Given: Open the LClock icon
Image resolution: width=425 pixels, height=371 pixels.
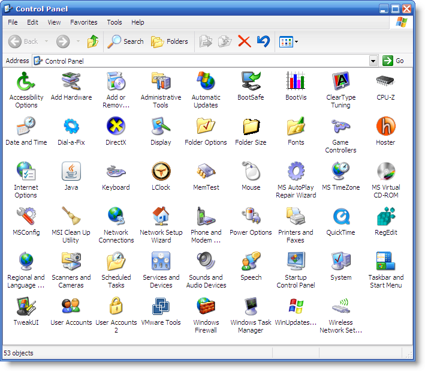Looking at the screenshot, I should point(161,171).
